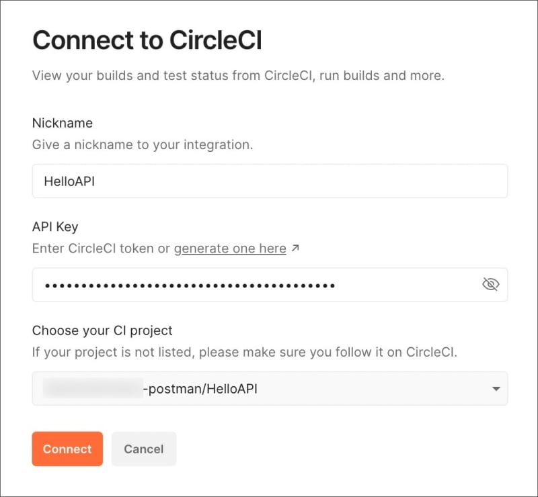Click the Nickname label text
The height and width of the screenshot is (497, 538).
click(x=63, y=123)
